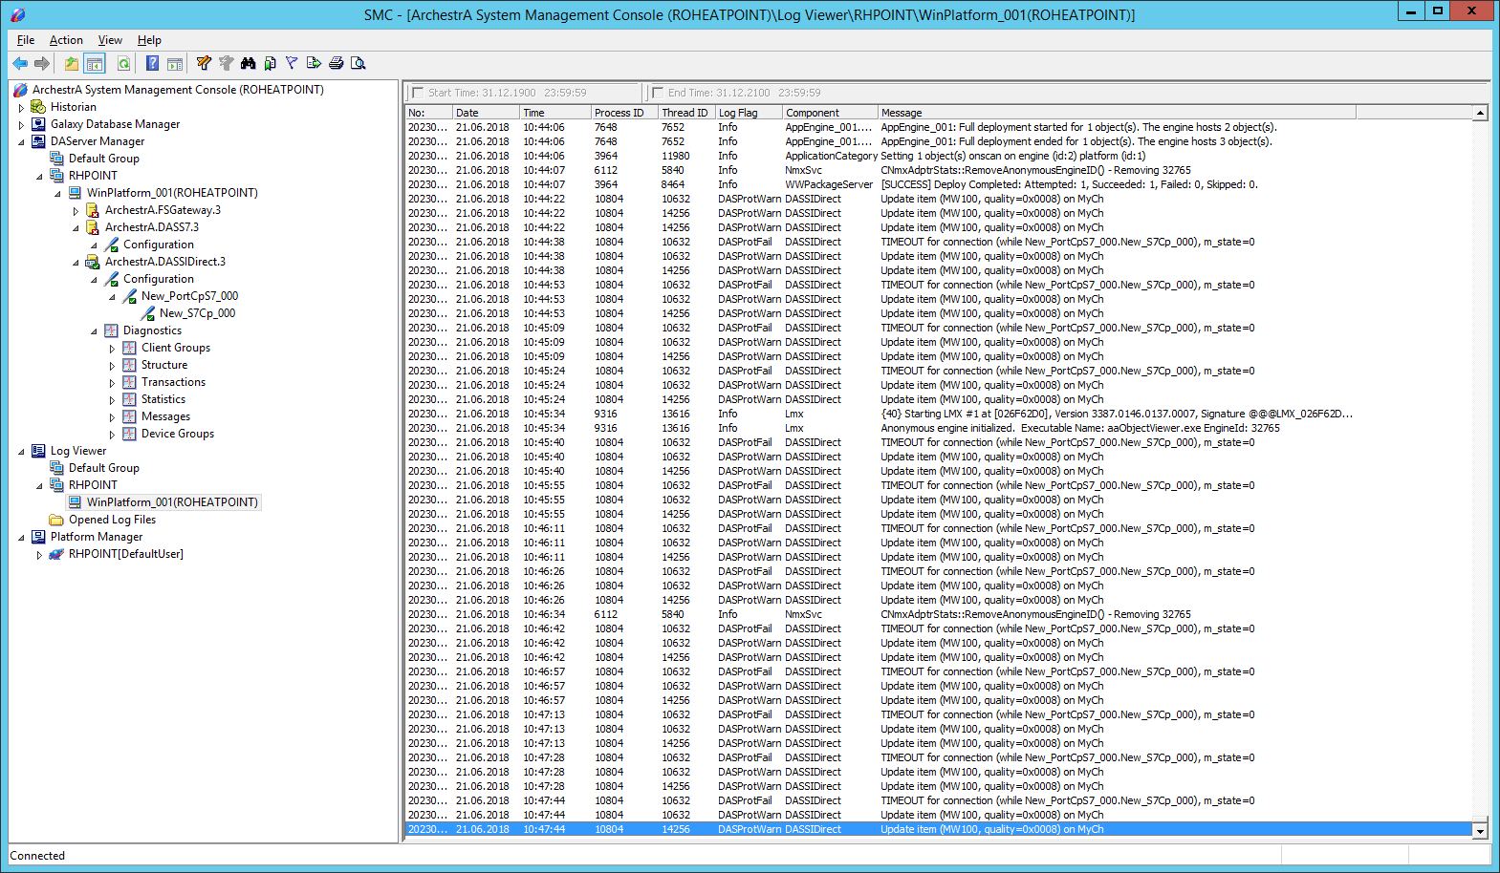The width and height of the screenshot is (1500, 873).
Task: Click the Back arrow in the toolbar
Action: (19, 63)
